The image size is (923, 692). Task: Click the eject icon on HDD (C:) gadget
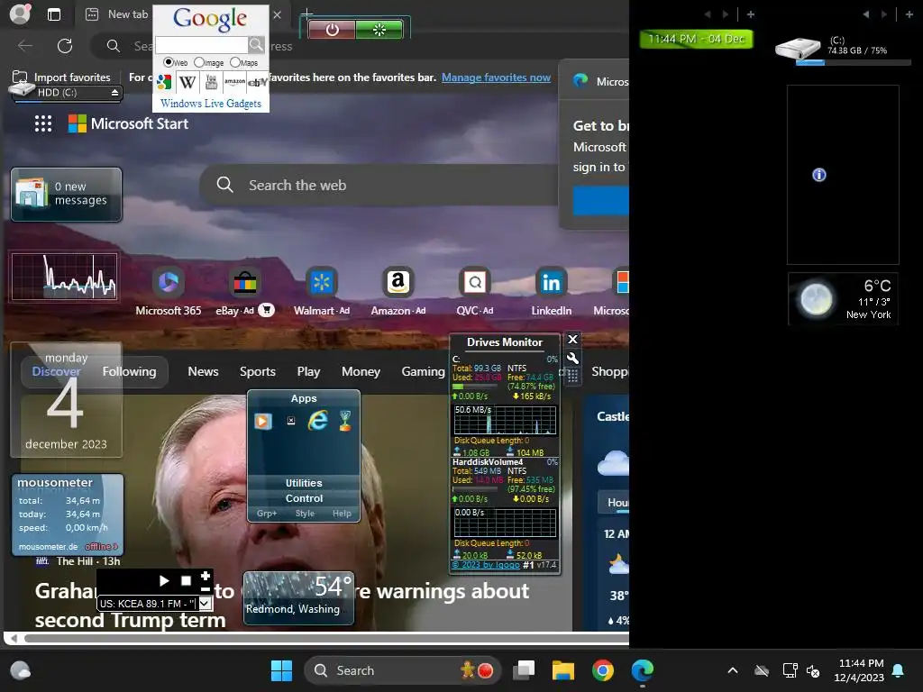click(114, 93)
